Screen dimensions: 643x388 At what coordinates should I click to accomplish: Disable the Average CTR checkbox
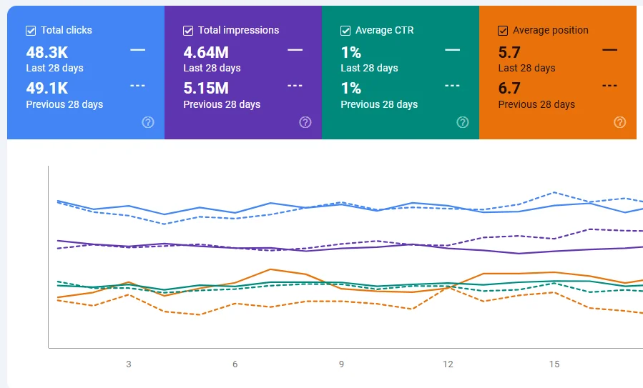[x=345, y=31]
